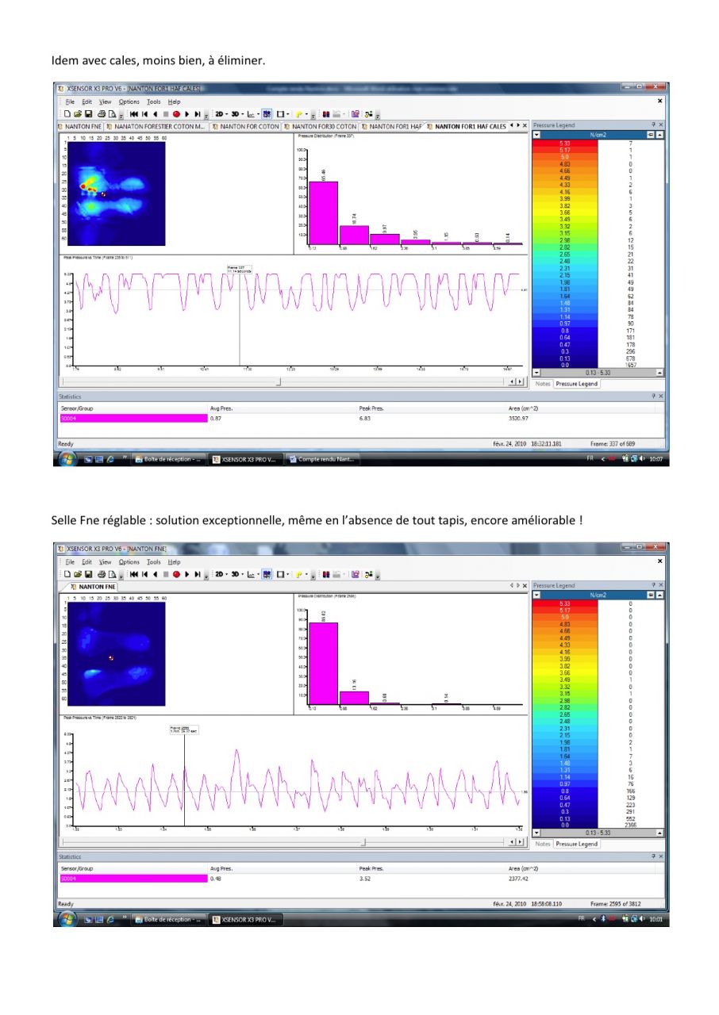Open the NANTON FOR30 COTON tab

[319, 126]
